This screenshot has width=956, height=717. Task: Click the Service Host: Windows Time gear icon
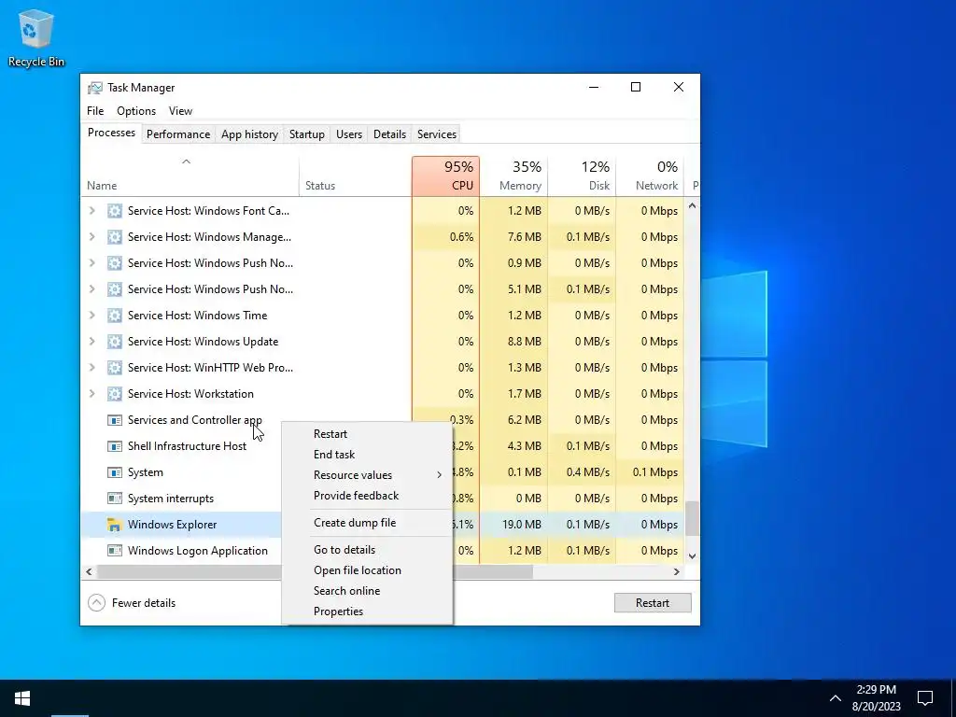pyautogui.click(x=115, y=316)
